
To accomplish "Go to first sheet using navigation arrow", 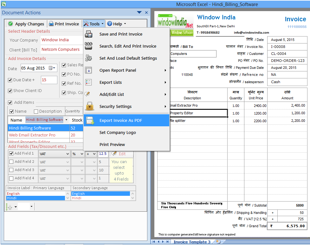I will (154, 242).
